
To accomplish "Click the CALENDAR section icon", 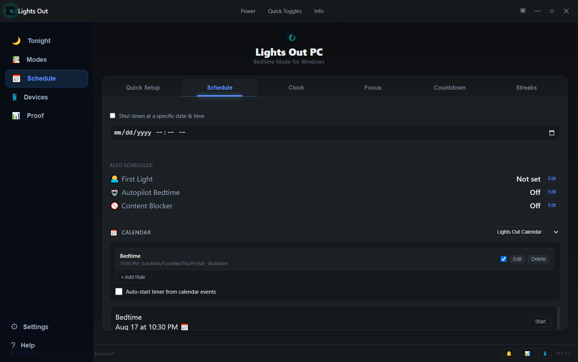I will [x=114, y=233].
